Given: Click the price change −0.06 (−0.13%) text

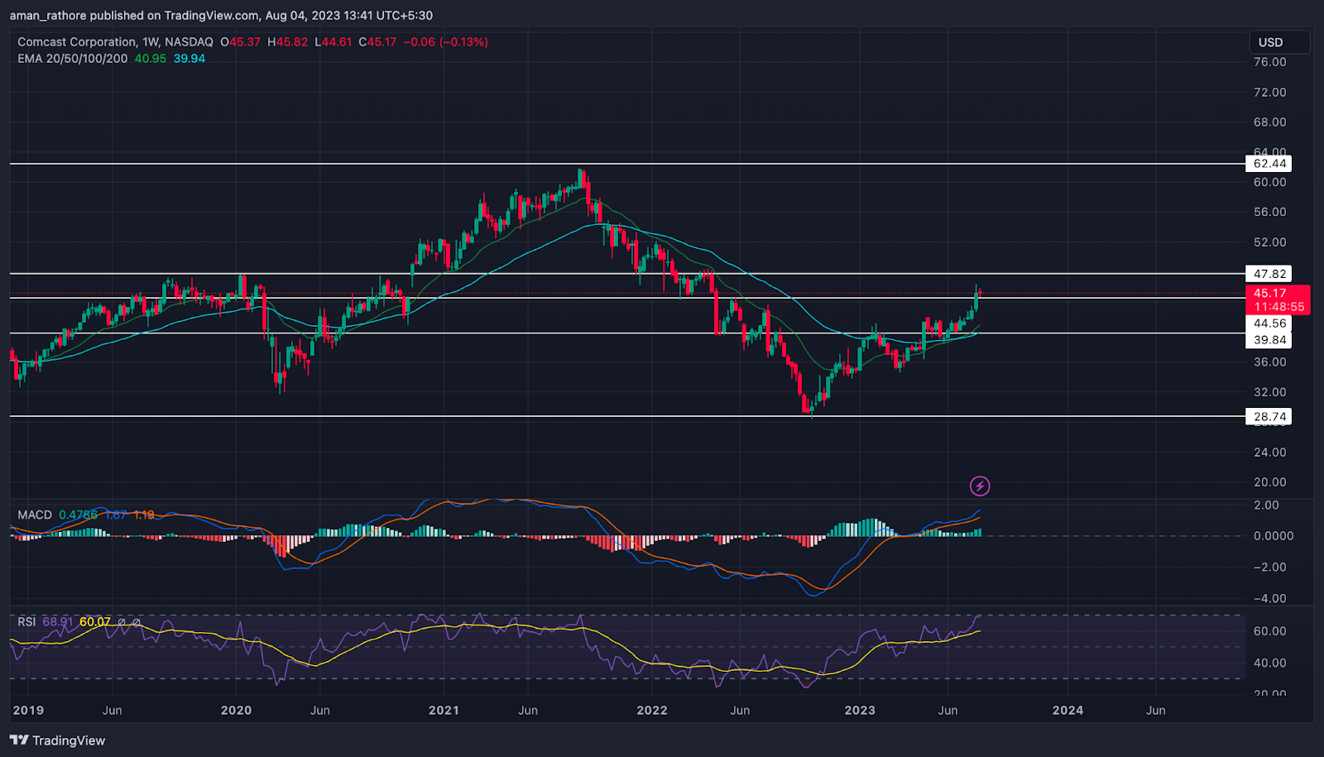Looking at the screenshot, I should coord(445,41).
